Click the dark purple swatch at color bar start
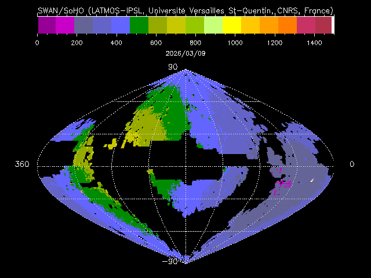This screenshot has height=278, width=371. pos(46,25)
